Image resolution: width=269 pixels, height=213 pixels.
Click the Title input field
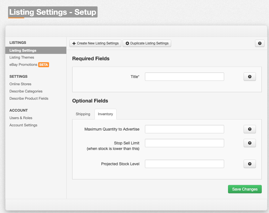(x=185, y=77)
